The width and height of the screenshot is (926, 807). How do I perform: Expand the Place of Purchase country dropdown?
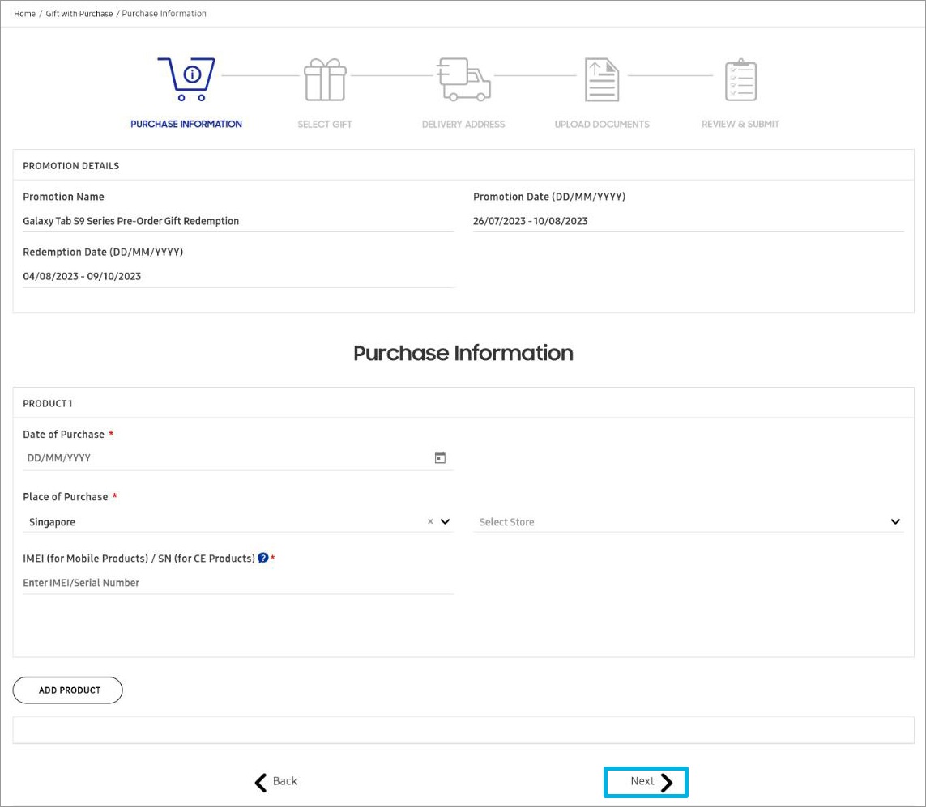click(444, 521)
